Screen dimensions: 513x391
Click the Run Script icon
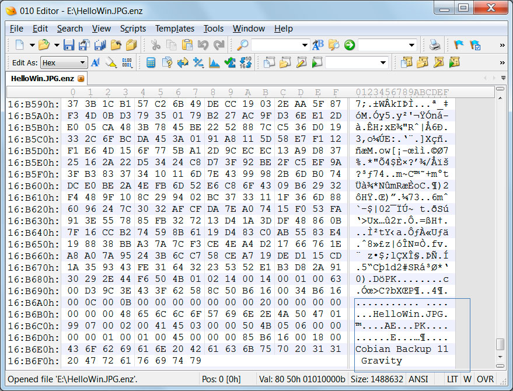317,62
